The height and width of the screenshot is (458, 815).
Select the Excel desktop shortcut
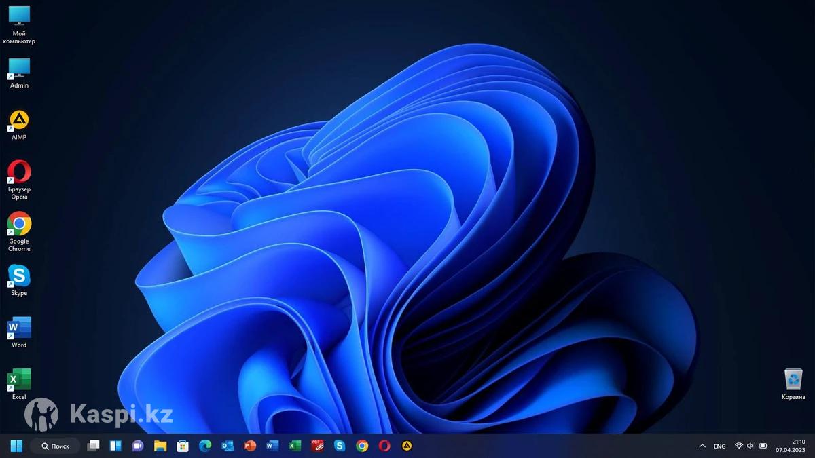coord(19,384)
